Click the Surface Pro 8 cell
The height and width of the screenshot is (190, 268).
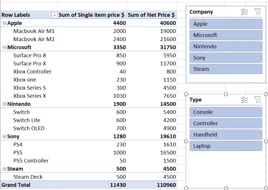(30, 56)
